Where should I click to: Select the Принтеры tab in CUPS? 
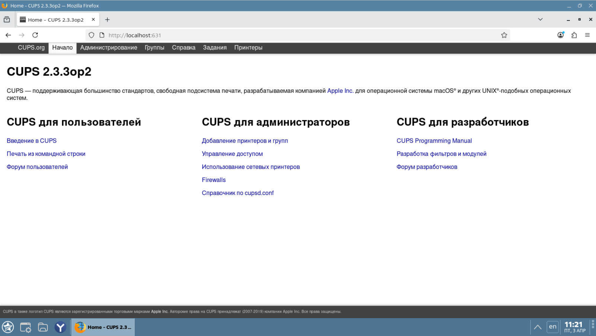pos(248,48)
